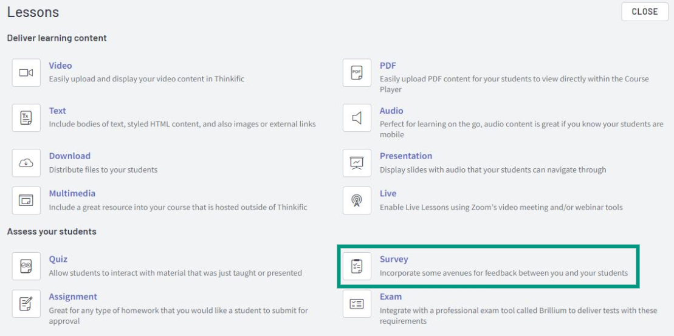Choose the Survey clipboard icon
The image size is (674, 336).
357,266
